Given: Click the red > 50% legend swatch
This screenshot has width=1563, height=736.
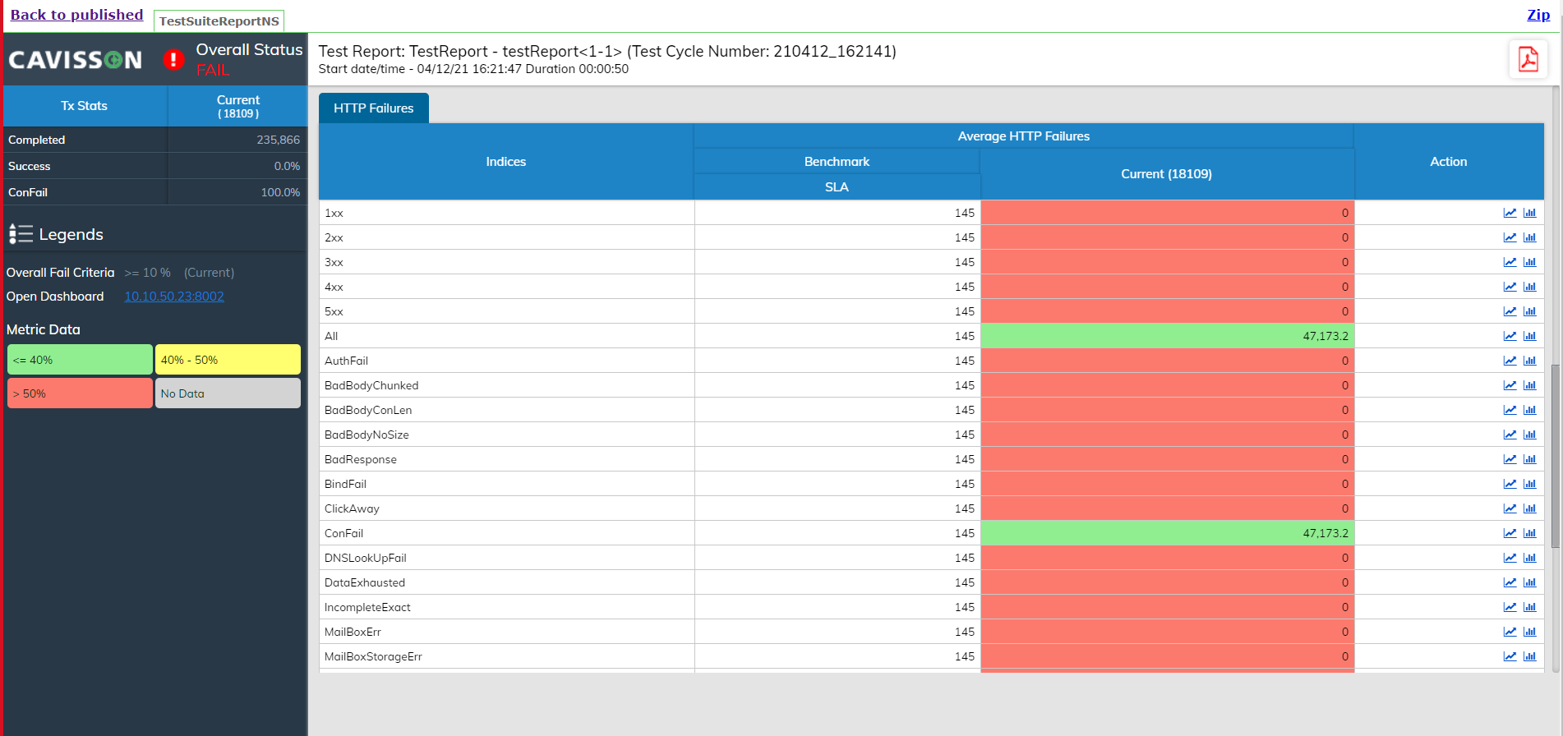Looking at the screenshot, I should coord(80,393).
